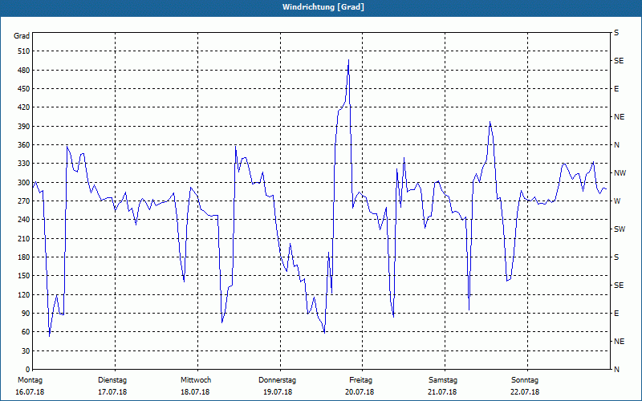642x401 pixels.
Task: Click the Montag day label
Action: tap(30, 380)
